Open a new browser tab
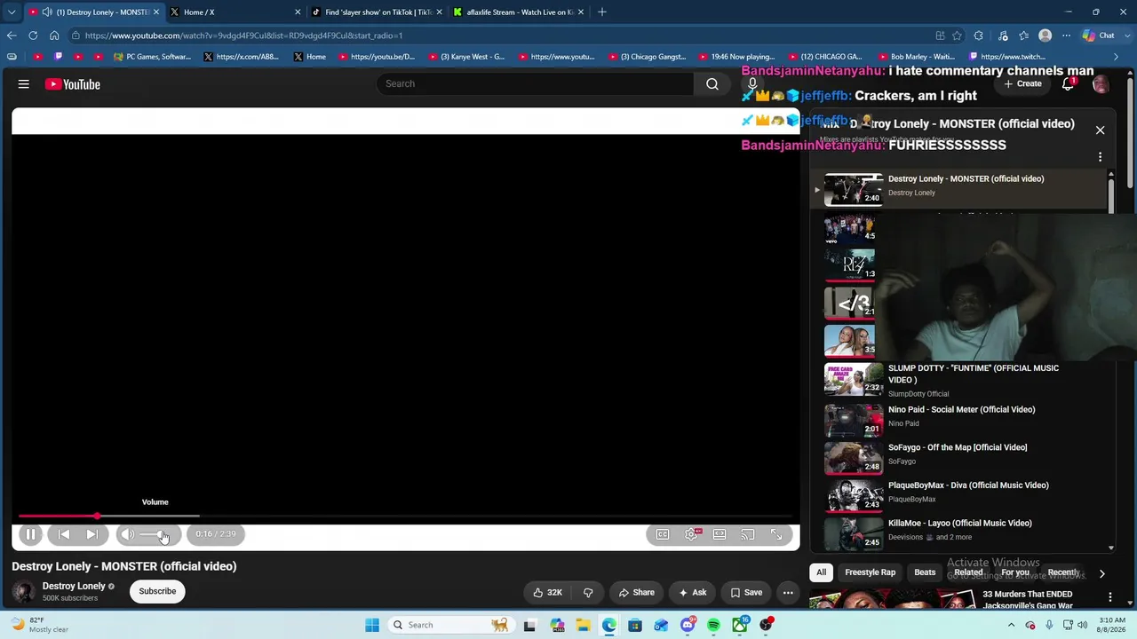This screenshot has height=639, width=1137. point(602,12)
